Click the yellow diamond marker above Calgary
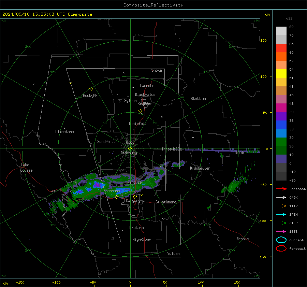Image resolution: width=307 pixels, height=287 pixels. click(135, 197)
